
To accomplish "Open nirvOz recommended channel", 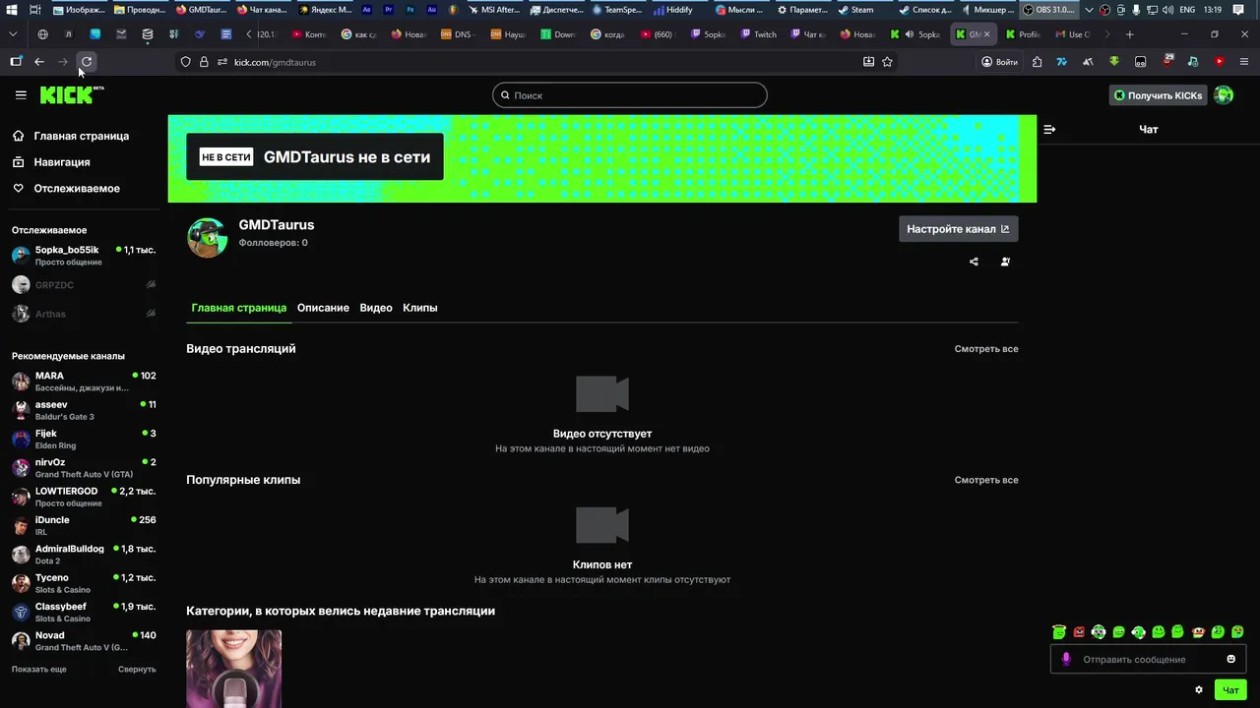I will point(84,468).
